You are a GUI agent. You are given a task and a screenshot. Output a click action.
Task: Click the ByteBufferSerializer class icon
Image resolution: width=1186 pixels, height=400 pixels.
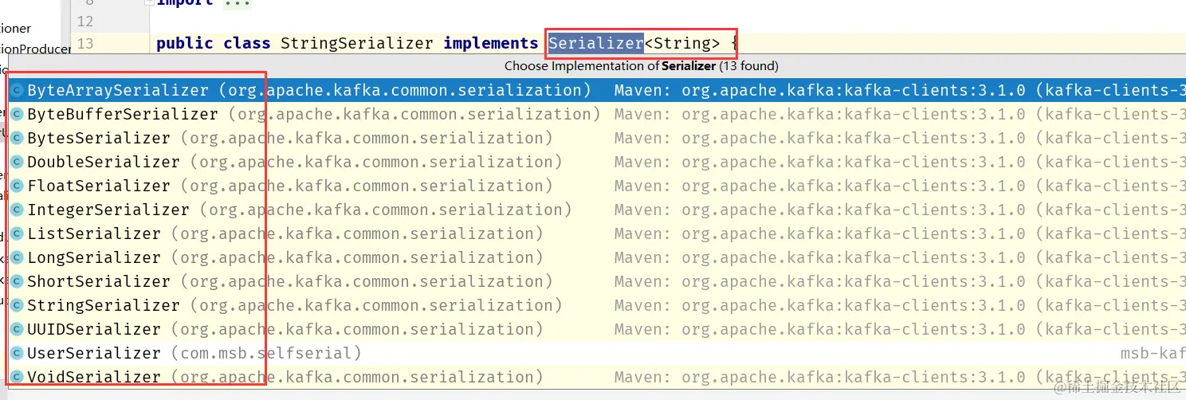tap(17, 114)
